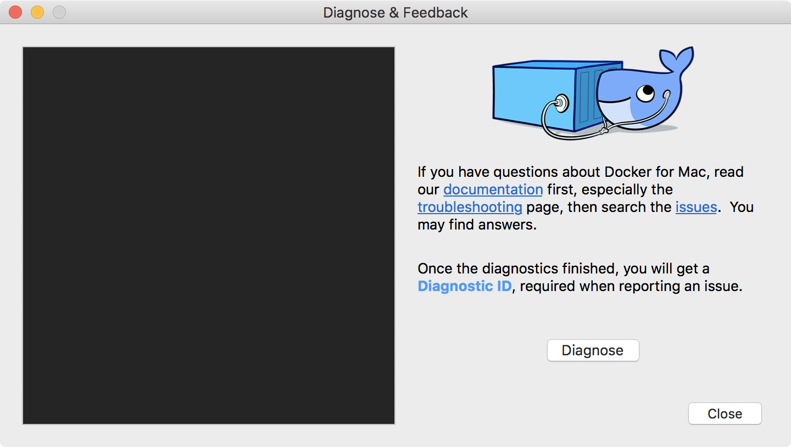This screenshot has height=447, width=791.
Task: Click the Diagnostic ID highlighted text
Action: [x=464, y=286]
